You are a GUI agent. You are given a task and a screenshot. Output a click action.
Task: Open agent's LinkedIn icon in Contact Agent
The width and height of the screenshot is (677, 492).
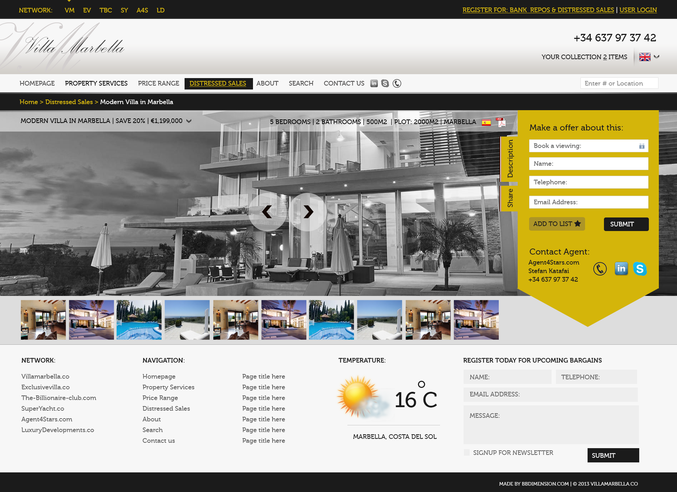coord(621,268)
